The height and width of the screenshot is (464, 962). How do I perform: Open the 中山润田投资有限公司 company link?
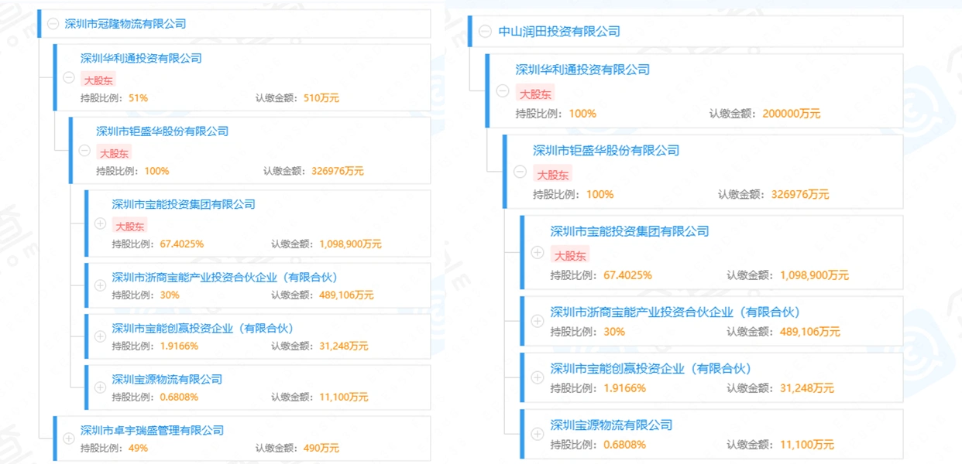[x=558, y=30]
